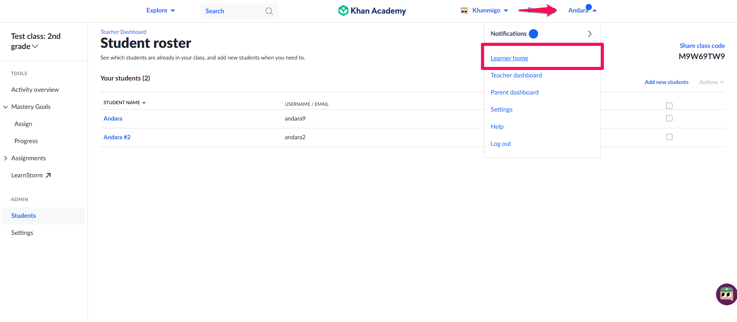Select Teacher dashboard in user menu
This screenshot has height=322, width=737.
tap(516, 75)
